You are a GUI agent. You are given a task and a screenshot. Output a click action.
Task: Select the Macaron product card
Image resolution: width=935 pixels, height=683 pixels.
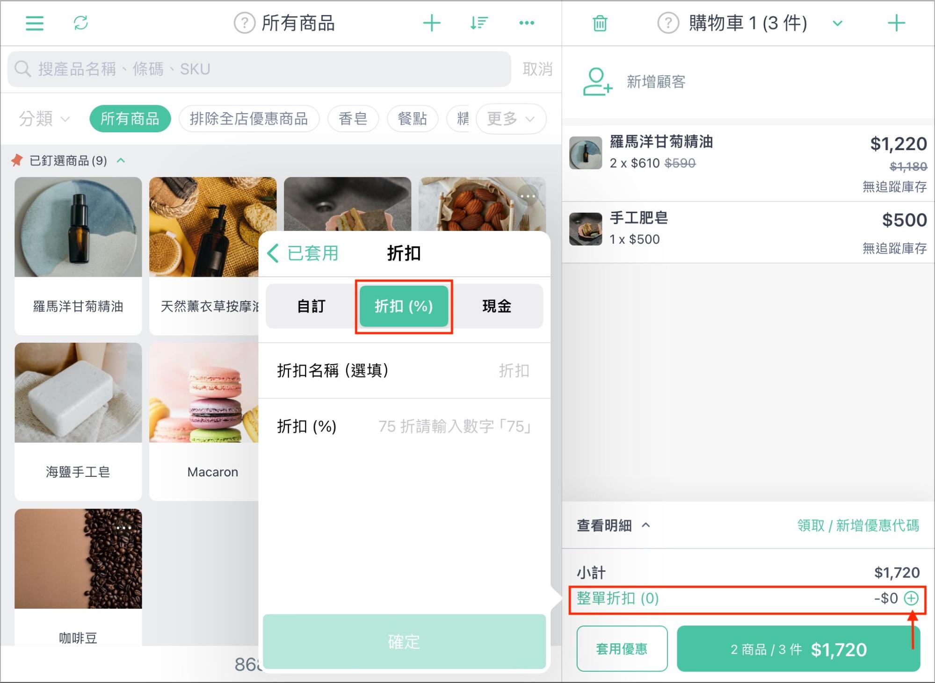pyautogui.click(x=204, y=421)
